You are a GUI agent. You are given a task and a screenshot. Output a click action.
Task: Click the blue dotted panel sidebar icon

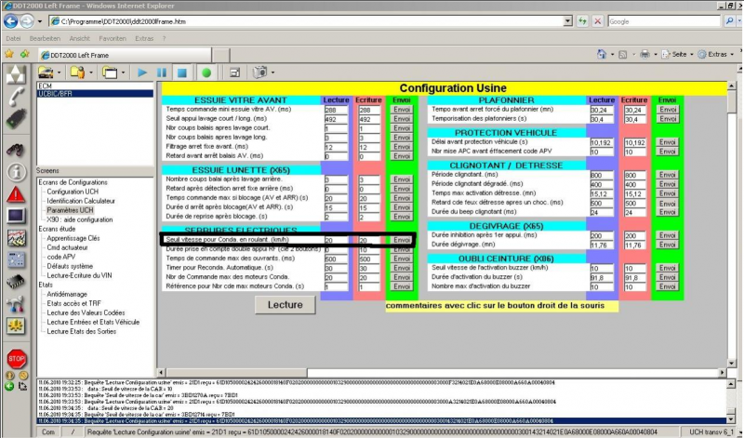coord(16,260)
